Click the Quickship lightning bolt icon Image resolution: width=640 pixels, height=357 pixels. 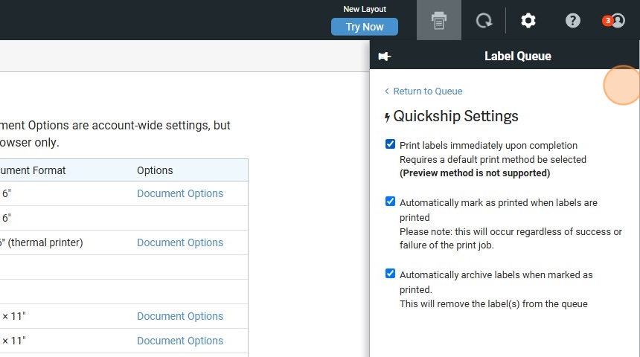tap(387, 117)
